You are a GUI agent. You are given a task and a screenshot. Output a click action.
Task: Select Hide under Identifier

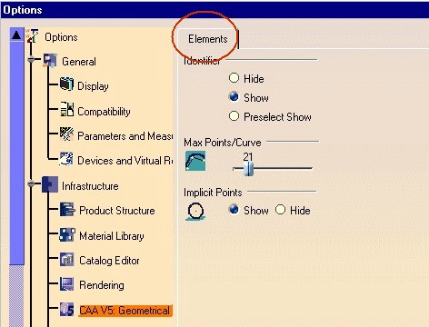[234, 78]
